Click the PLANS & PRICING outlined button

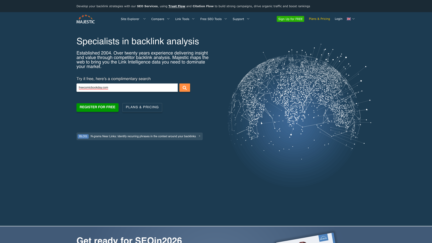point(142,107)
